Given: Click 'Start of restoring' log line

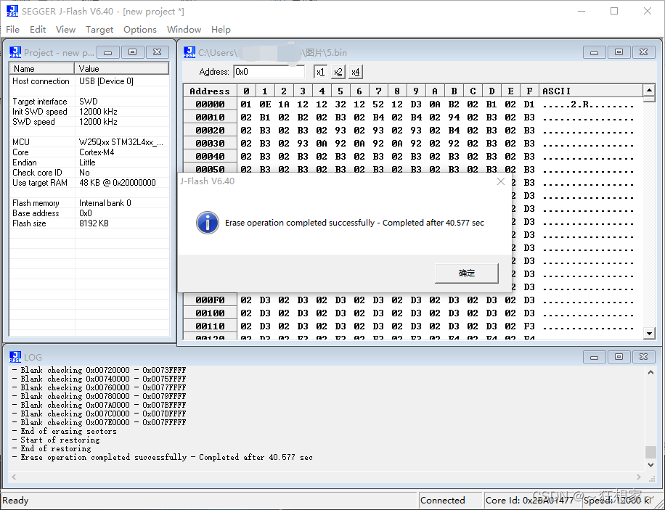Looking at the screenshot, I should [56, 440].
